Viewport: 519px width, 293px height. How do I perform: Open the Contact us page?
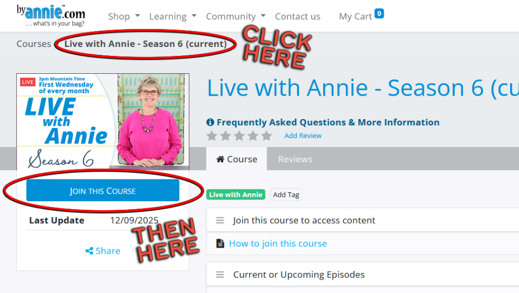tap(298, 16)
